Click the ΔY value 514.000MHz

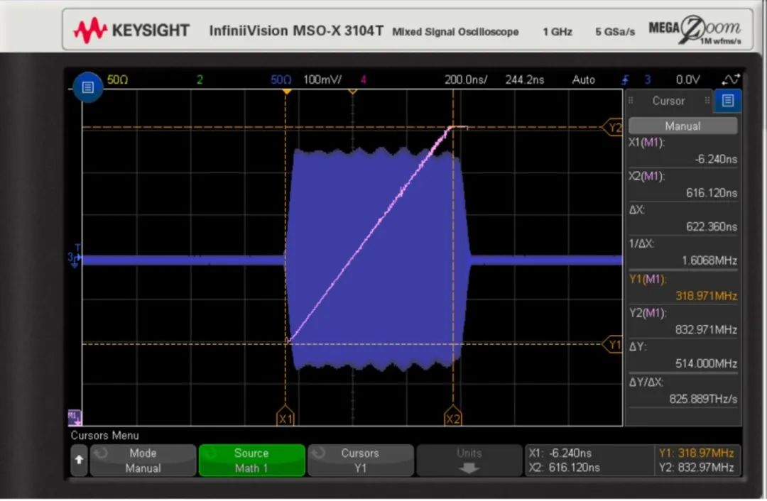coord(707,363)
